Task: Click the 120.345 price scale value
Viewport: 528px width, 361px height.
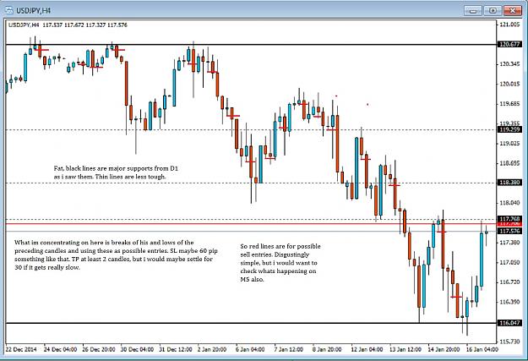Action: (x=509, y=64)
